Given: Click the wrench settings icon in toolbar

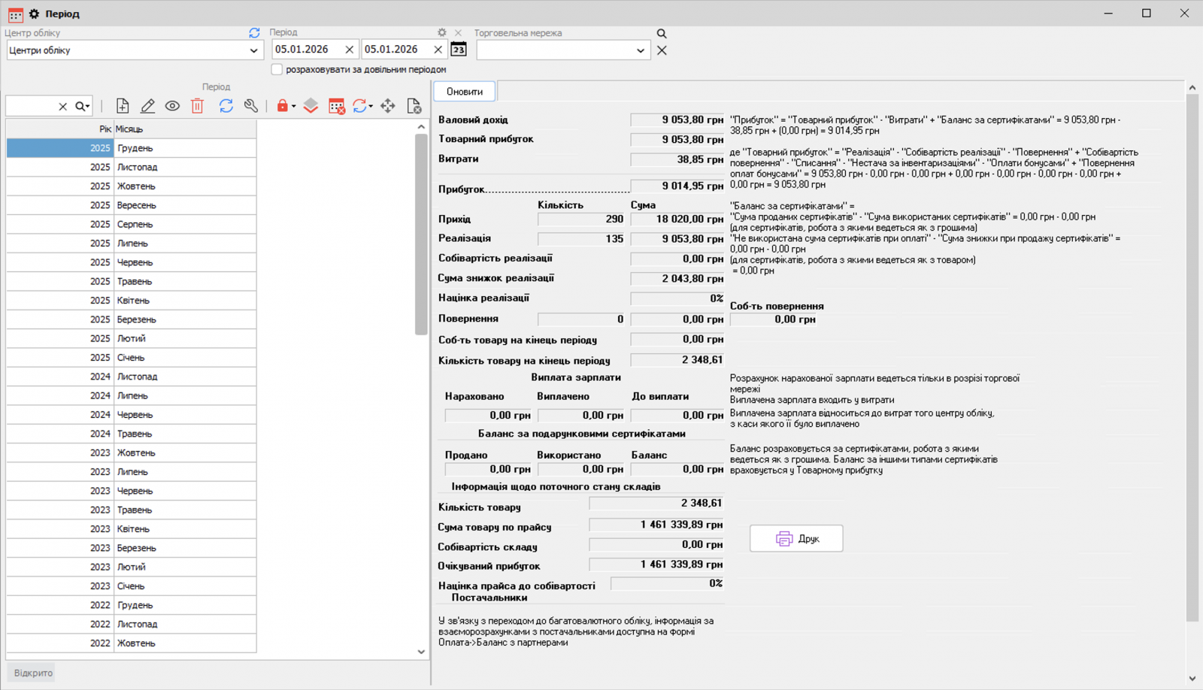Looking at the screenshot, I should tap(251, 106).
